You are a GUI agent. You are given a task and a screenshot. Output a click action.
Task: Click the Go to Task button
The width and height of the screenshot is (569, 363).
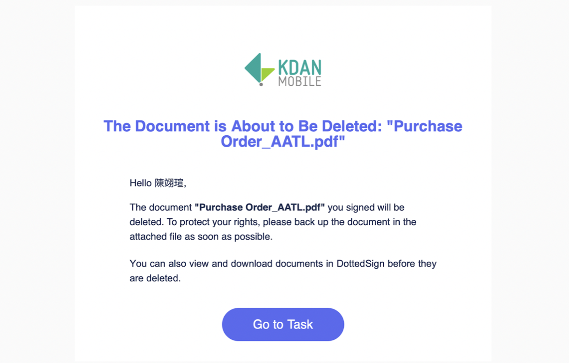coord(283,324)
